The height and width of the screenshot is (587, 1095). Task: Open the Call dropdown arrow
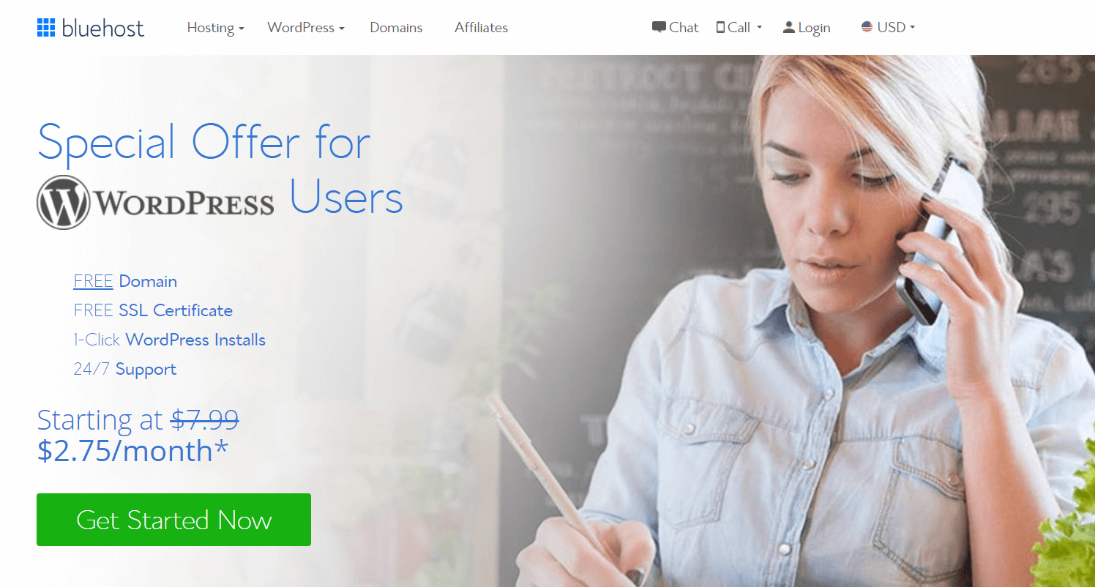(759, 28)
